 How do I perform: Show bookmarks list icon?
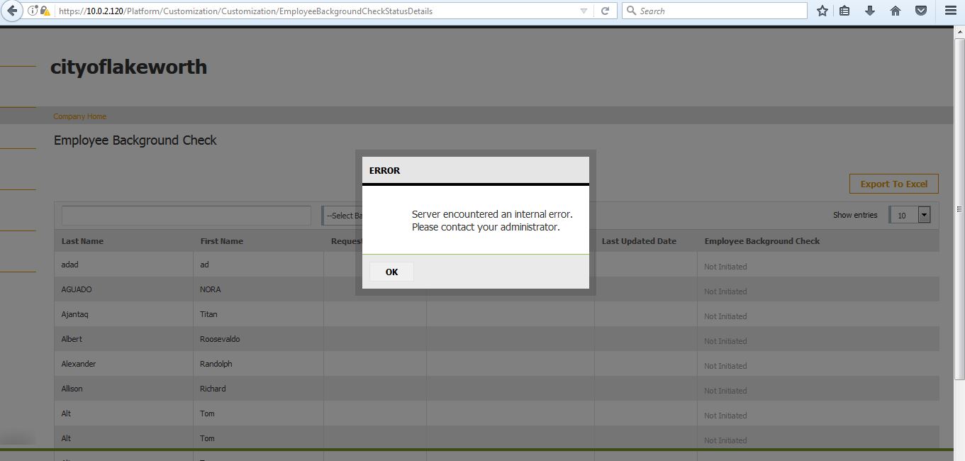coord(844,11)
